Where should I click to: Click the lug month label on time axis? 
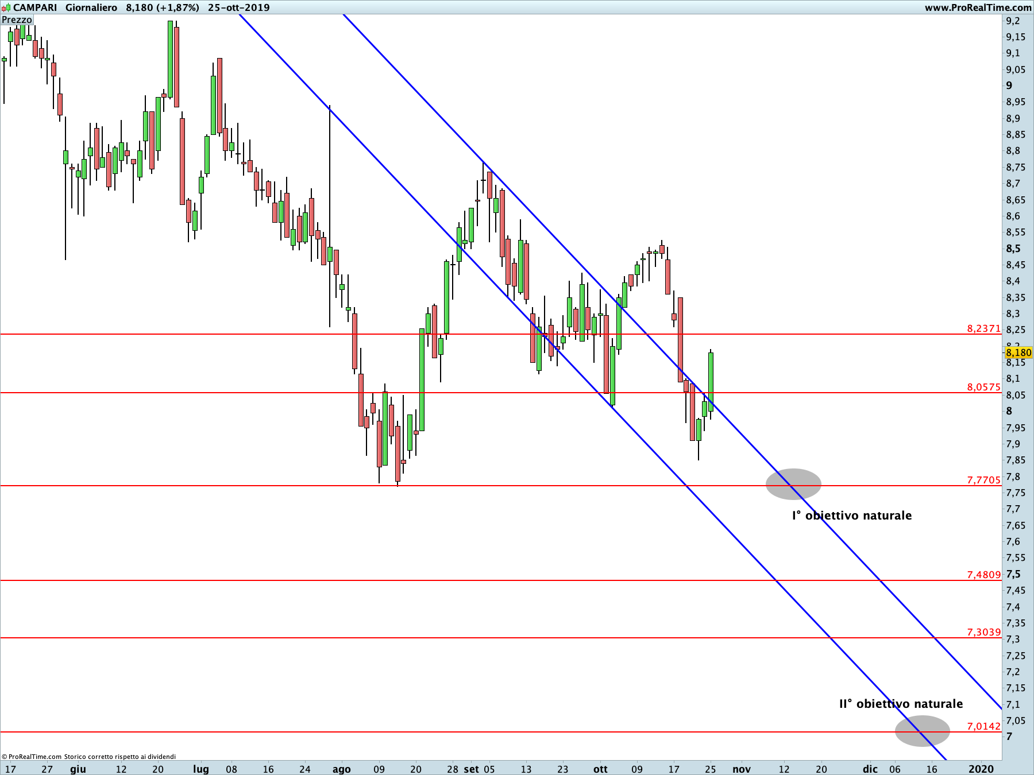tap(200, 769)
